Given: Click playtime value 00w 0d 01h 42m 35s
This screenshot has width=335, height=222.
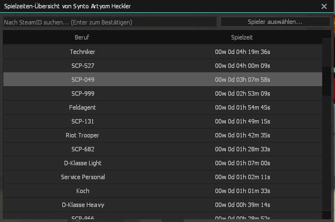Looking at the screenshot, I should coord(243,135).
